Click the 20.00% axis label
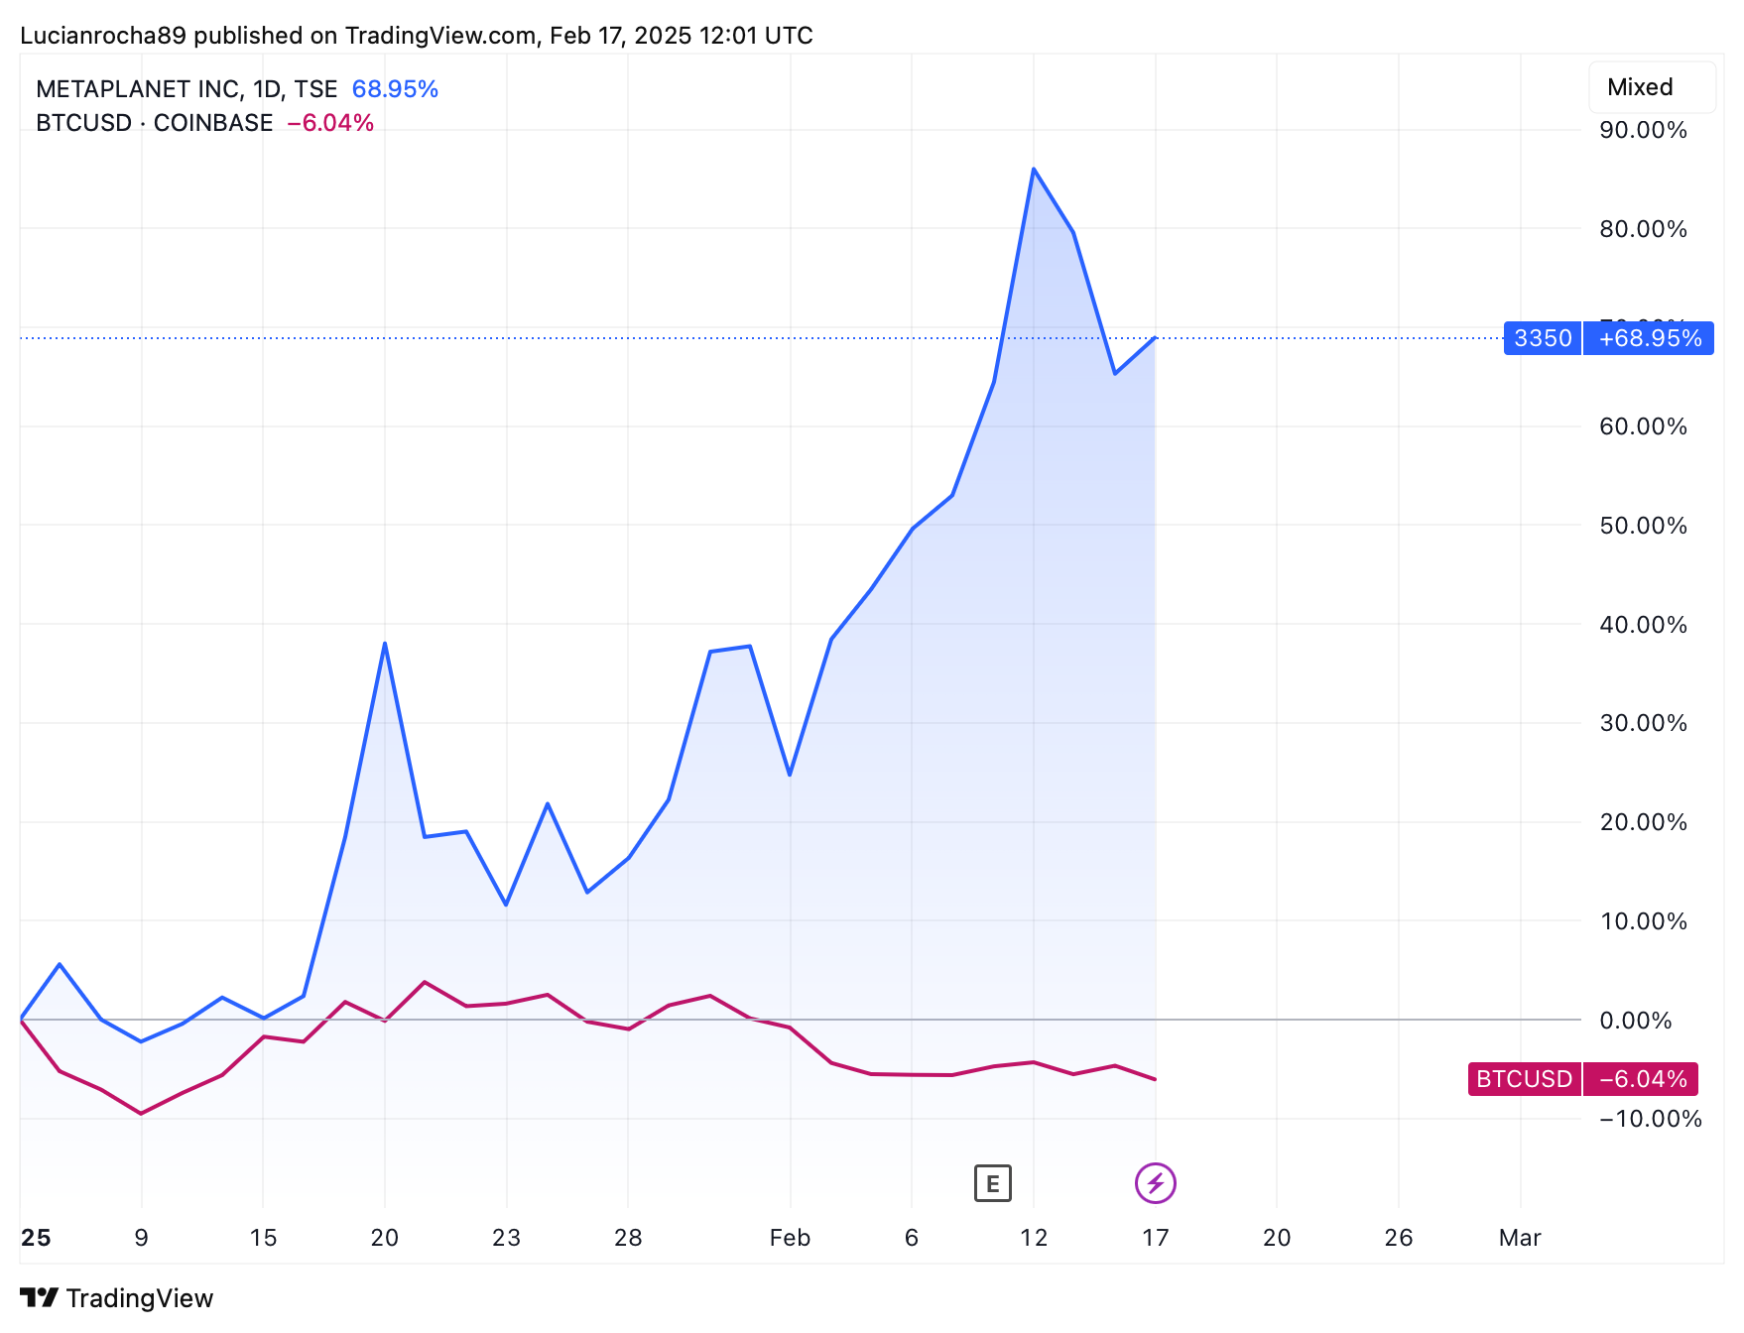This screenshot has width=1744, height=1333. (1643, 822)
